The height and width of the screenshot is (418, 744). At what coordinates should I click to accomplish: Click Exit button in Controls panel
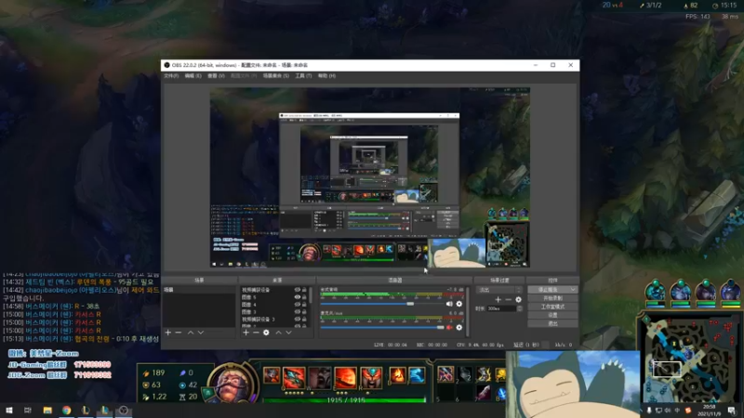click(x=552, y=323)
